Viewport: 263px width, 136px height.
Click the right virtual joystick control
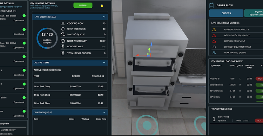click(x=201, y=125)
